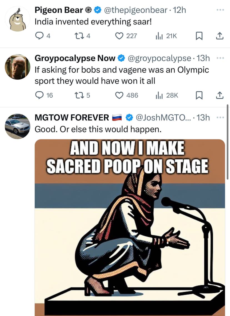The height and width of the screenshot is (316, 230).
Task: Click the 13h timestamp on Groypocalypse Now's tweet
Action: [203, 58]
